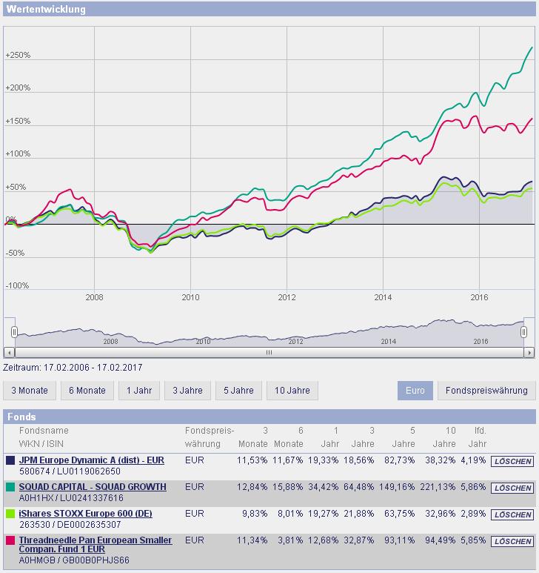The image size is (539, 573).
Task: Click the left range handle on overview chart
Action: point(13,331)
